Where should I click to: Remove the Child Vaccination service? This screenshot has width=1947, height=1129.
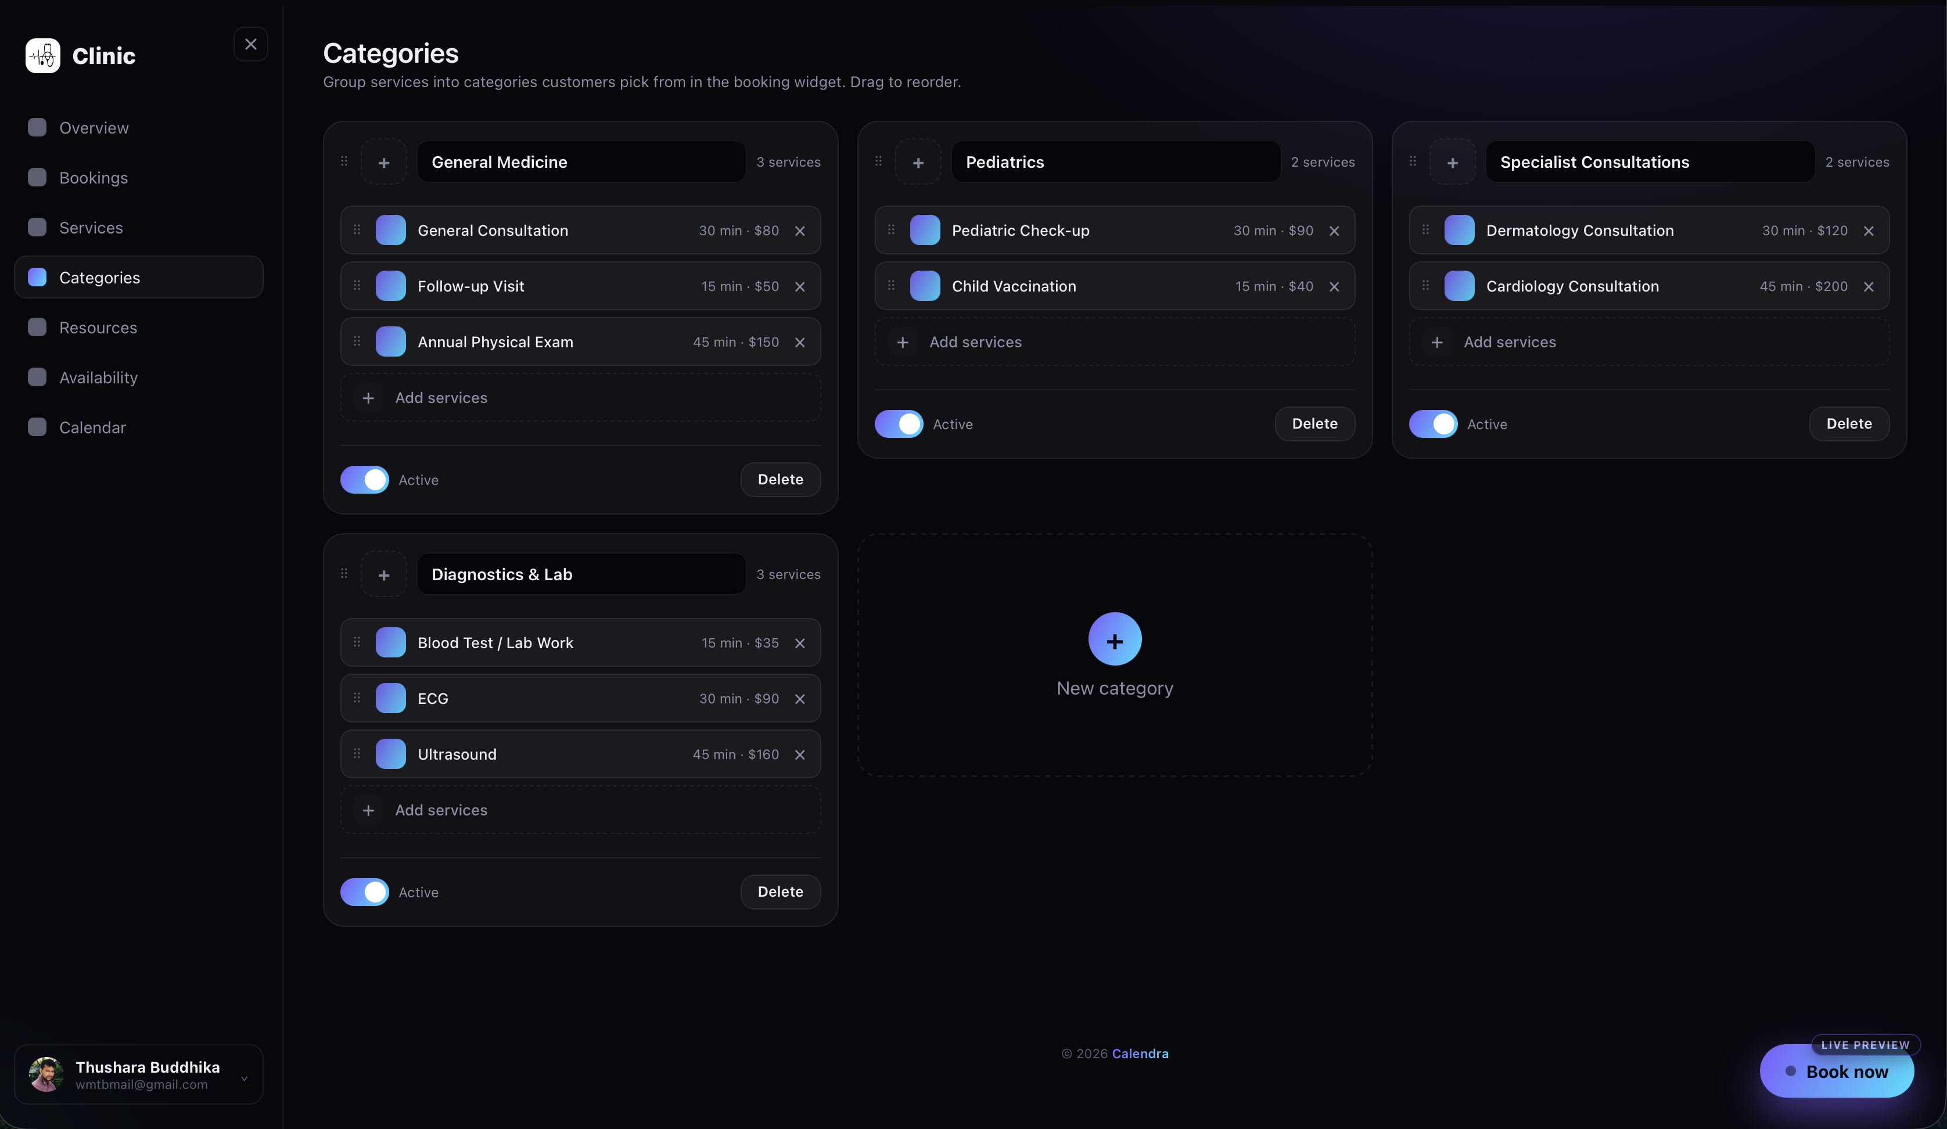tap(1334, 287)
